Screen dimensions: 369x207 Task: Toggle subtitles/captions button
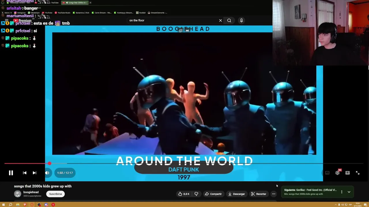tap(327, 173)
